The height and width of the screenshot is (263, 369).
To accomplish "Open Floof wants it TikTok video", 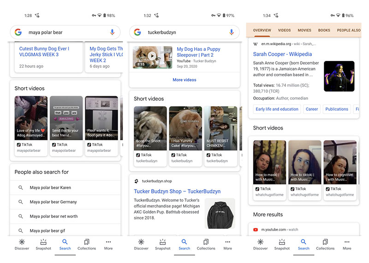I will coord(101,126).
